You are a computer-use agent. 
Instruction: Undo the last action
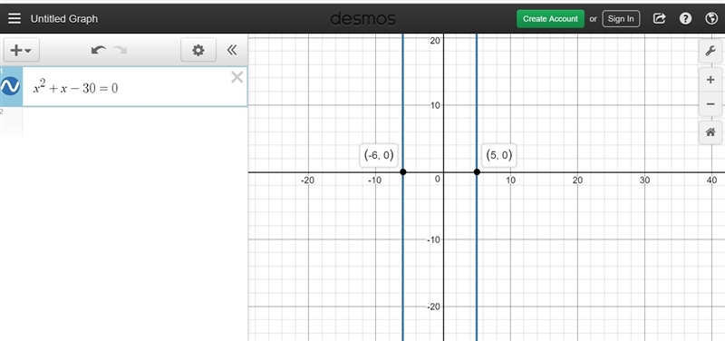tap(98, 50)
